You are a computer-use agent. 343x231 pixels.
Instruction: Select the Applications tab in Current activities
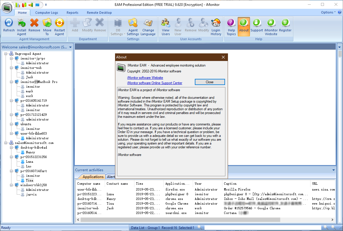[93, 176]
